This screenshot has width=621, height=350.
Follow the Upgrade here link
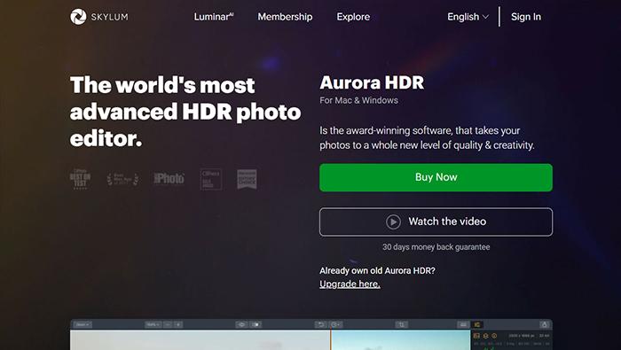pos(350,284)
